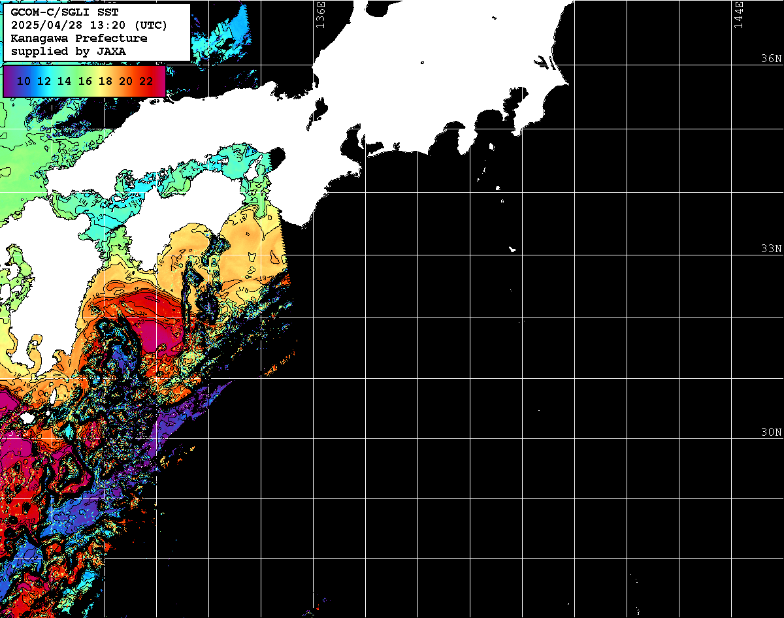This screenshot has width=784, height=618.
Task: Select the '2025/04/28 13:20 (UTC)' timestamp
Action: pos(89,25)
